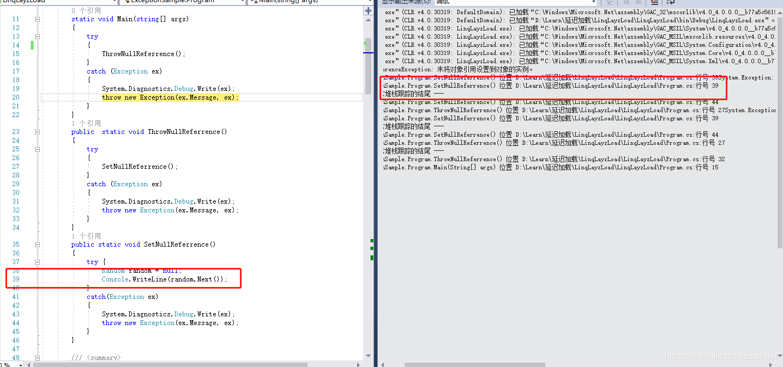Click 'public static void ThrowNullReferrence()' declaration

coord(149,132)
